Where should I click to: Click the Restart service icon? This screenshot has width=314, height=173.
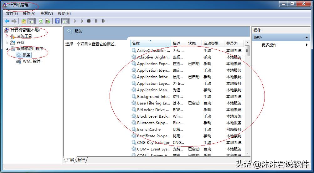click(x=103, y=21)
